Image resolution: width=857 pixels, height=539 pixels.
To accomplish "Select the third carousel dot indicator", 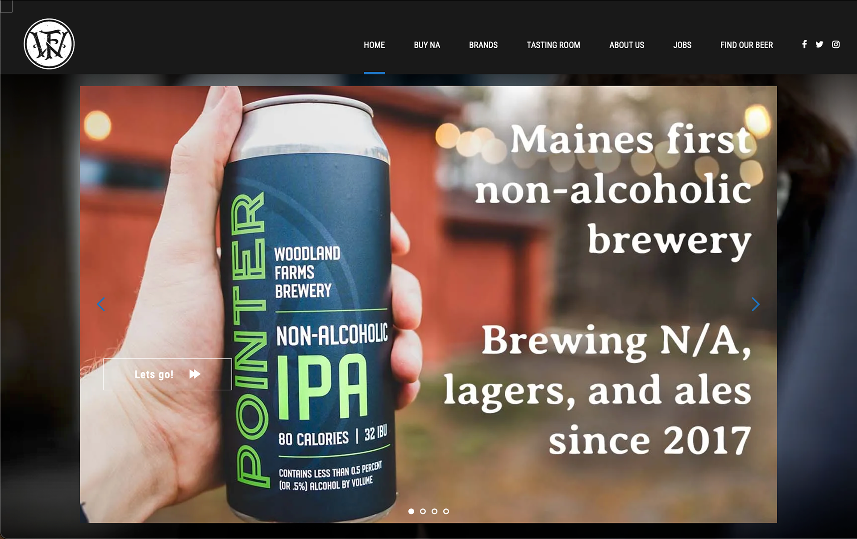I will pos(434,511).
